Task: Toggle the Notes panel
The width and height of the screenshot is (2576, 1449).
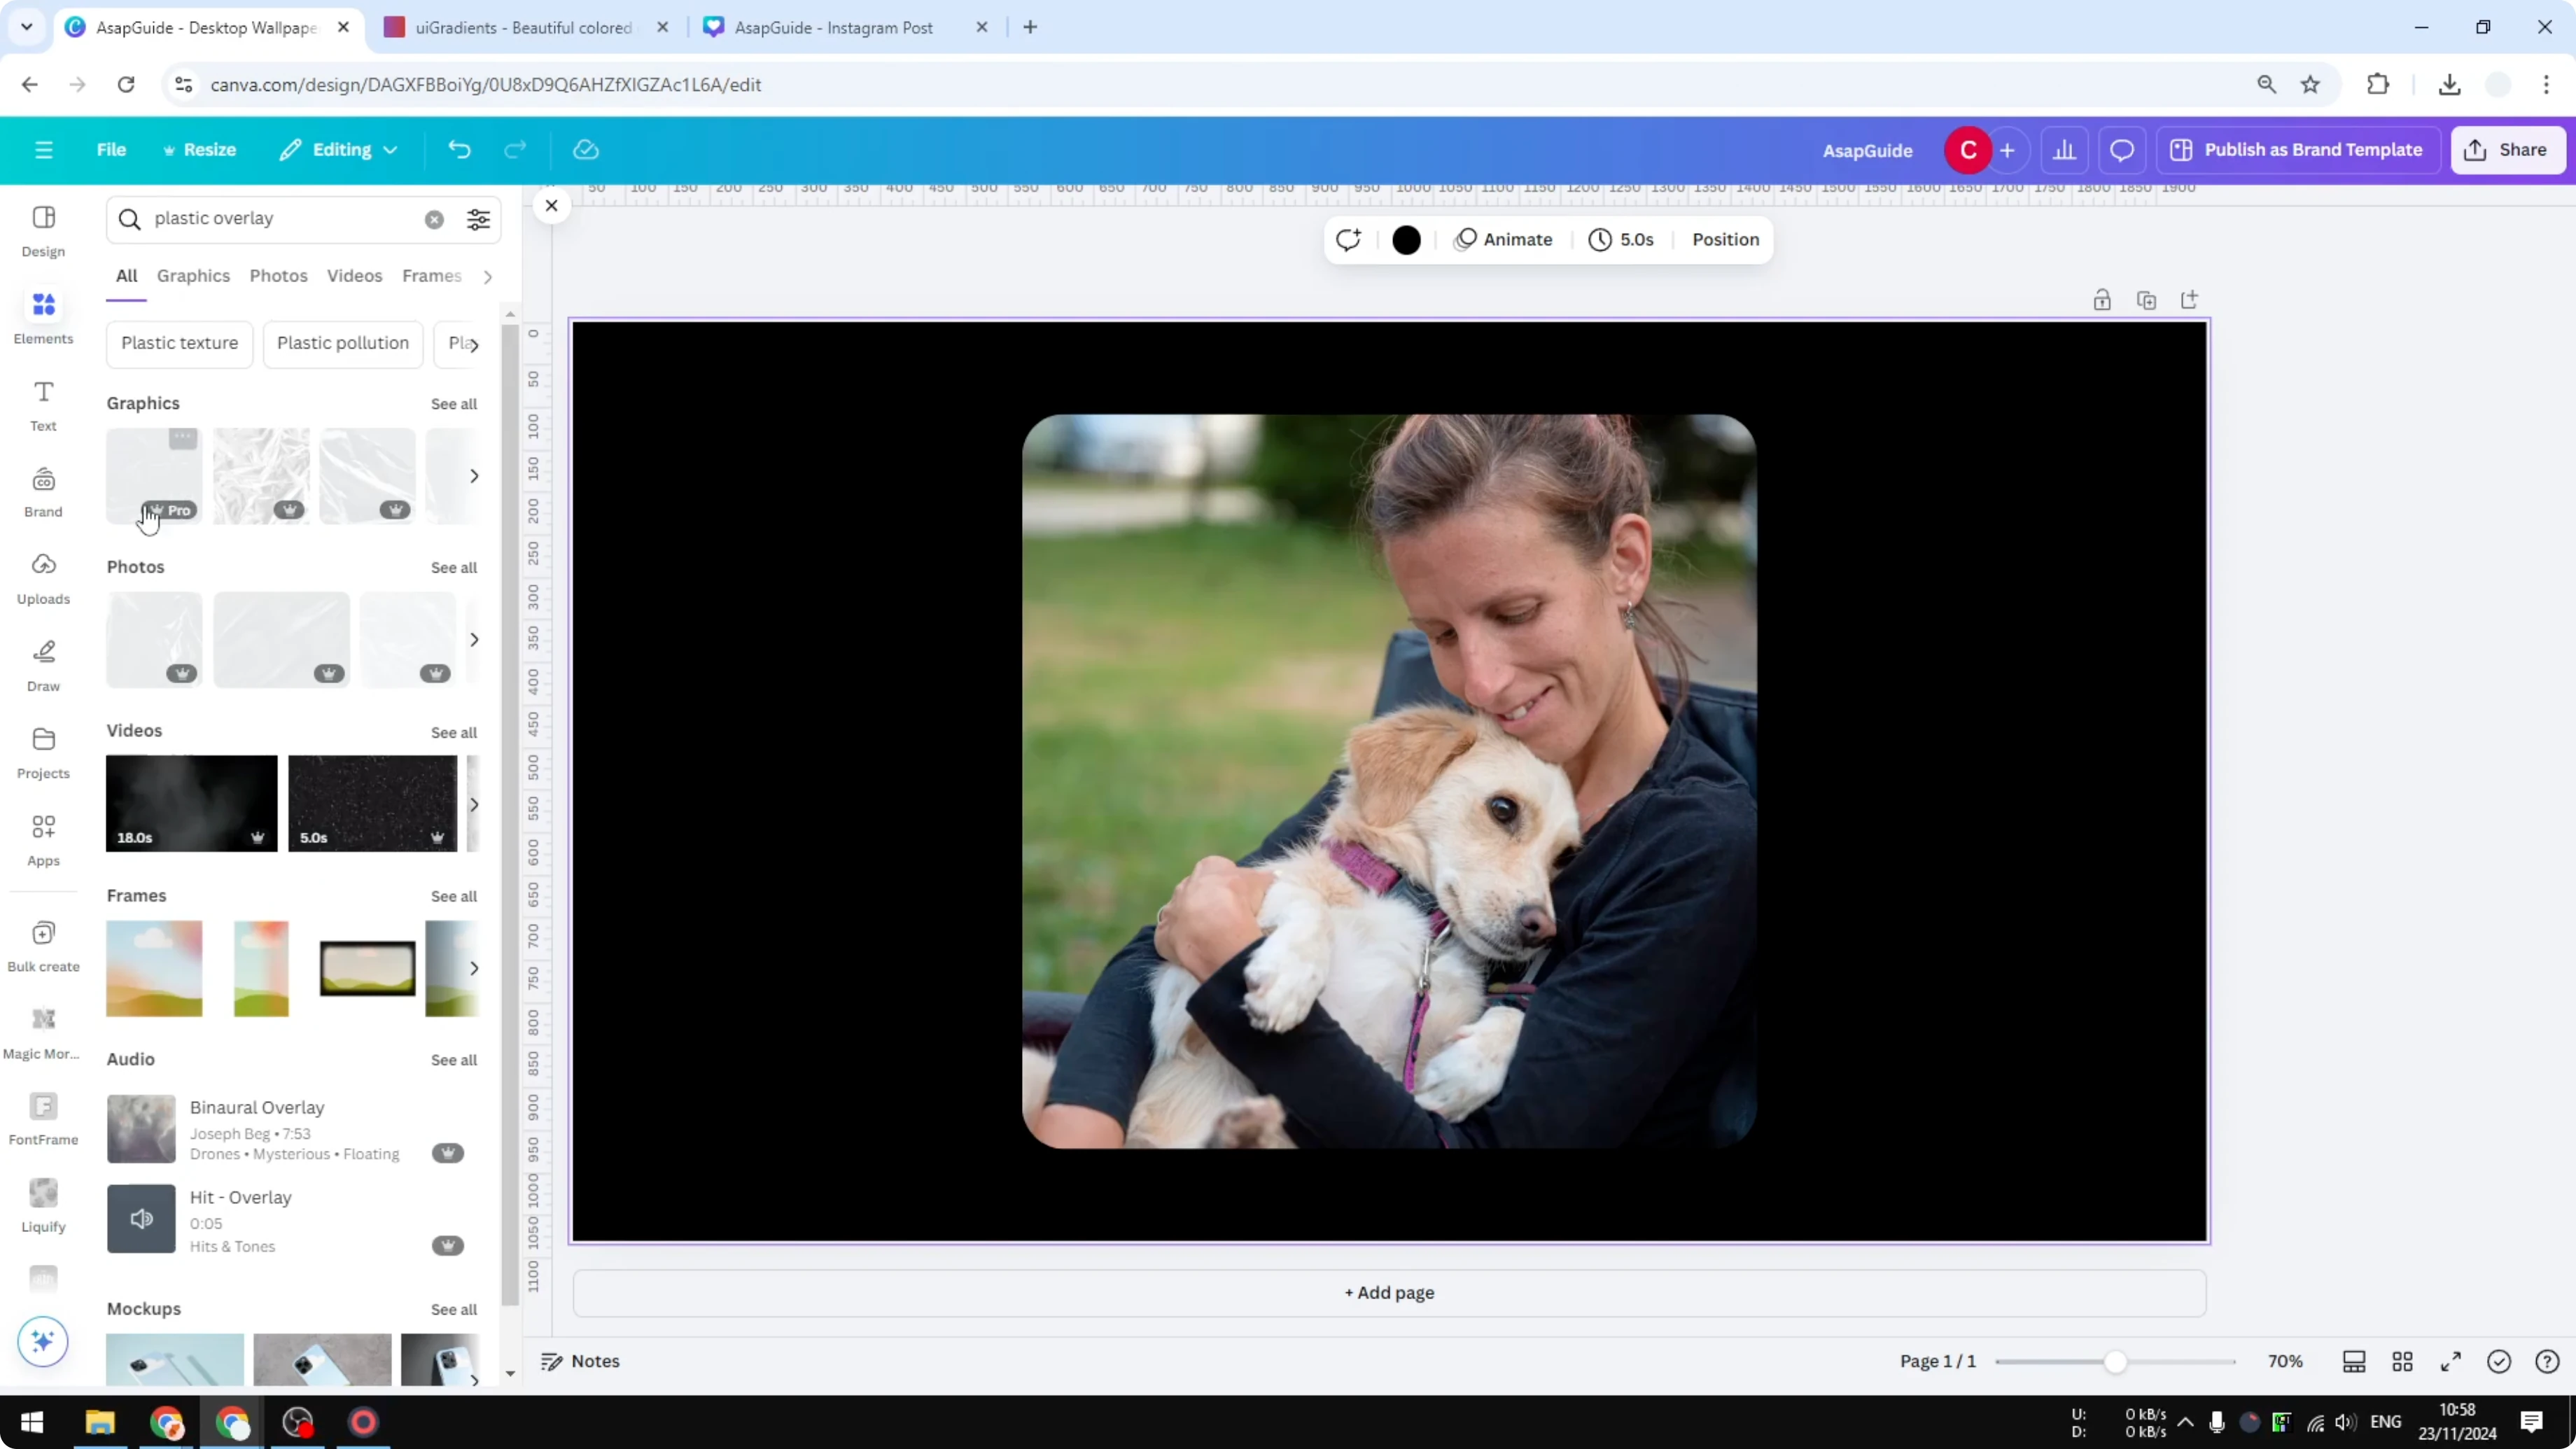Action: click(x=580, y=1361)
